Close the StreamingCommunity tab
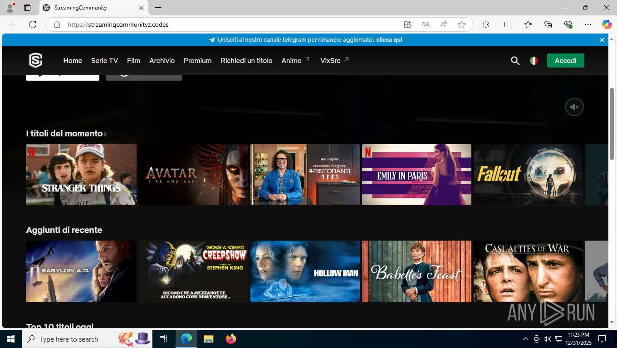The image size is (617, 348). point(141,8)
